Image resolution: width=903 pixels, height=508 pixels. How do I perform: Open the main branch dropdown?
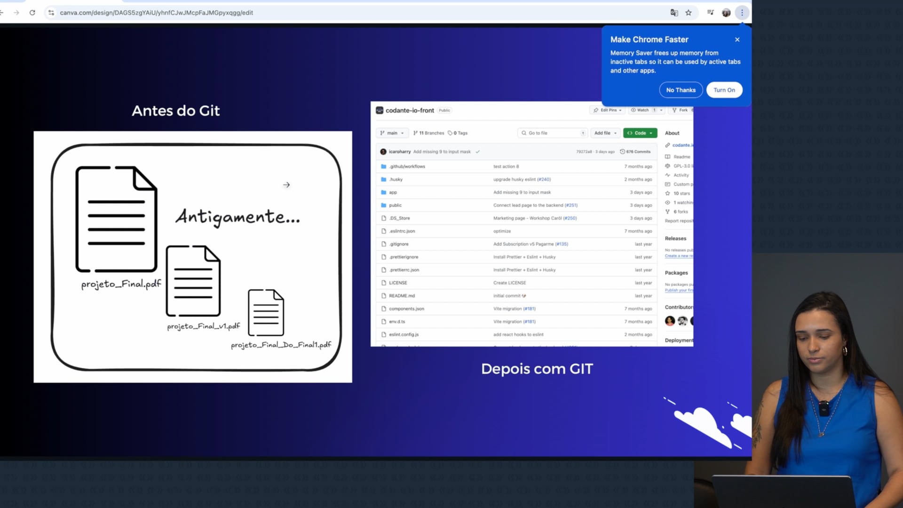tap(392, 133)
